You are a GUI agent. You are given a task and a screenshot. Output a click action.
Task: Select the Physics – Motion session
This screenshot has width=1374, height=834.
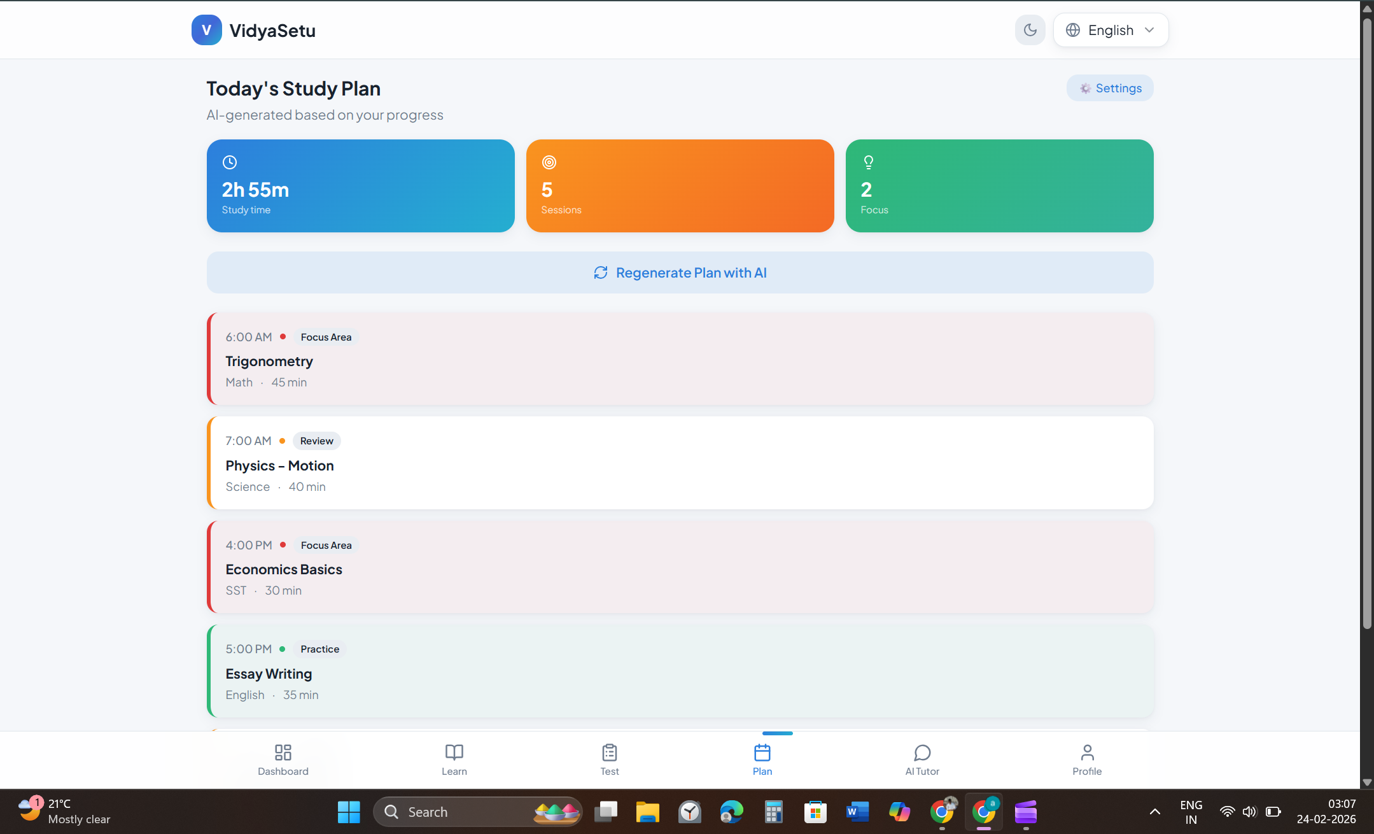click(x=680, y=463)
